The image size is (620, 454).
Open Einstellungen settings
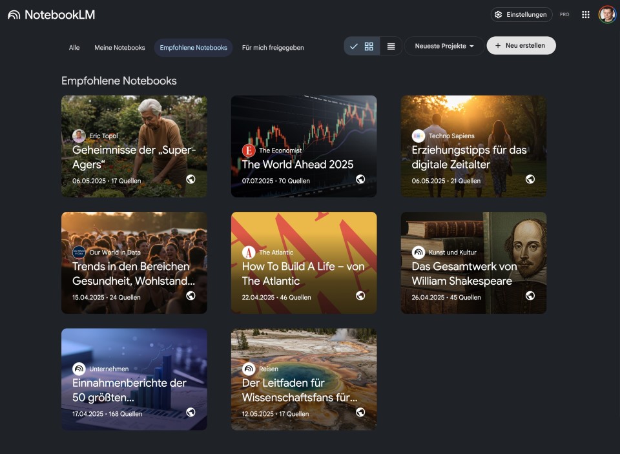pos(521,15)
